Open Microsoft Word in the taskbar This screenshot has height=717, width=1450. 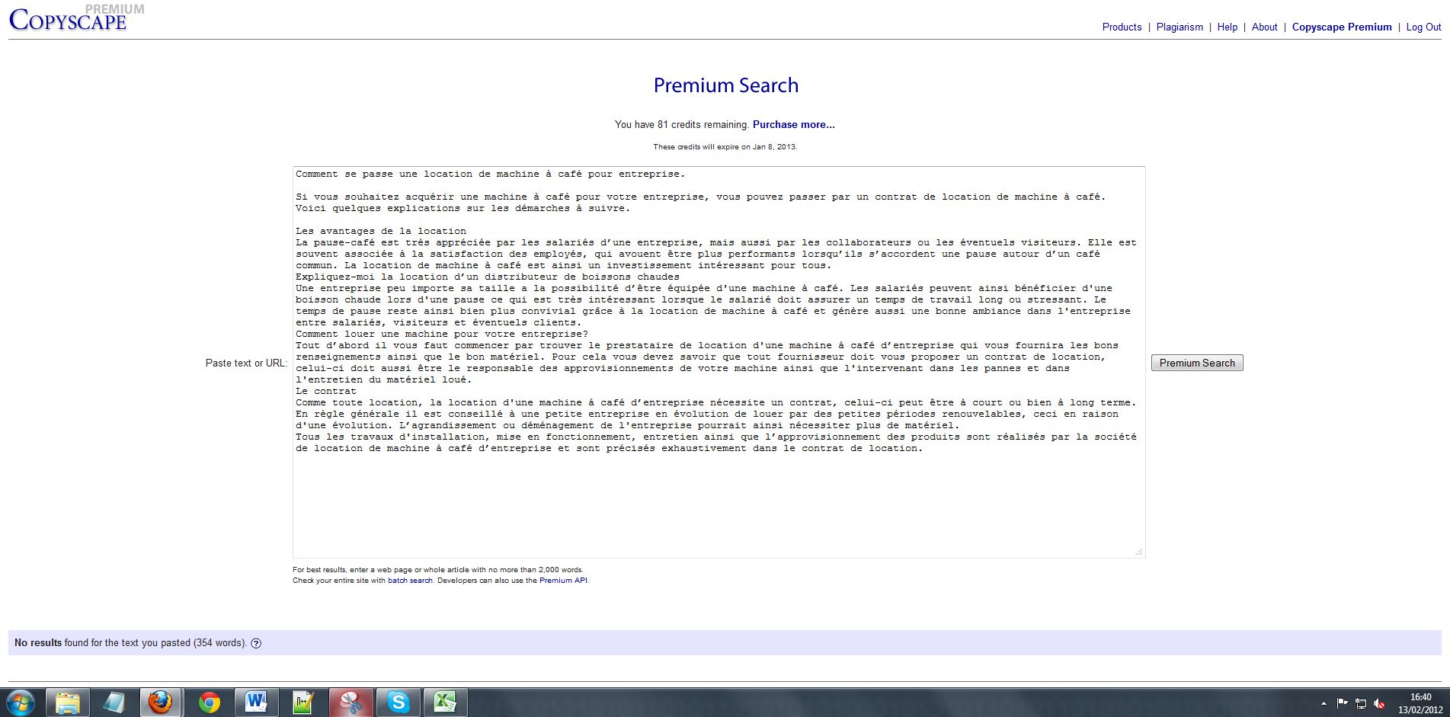tap(256, 702)
